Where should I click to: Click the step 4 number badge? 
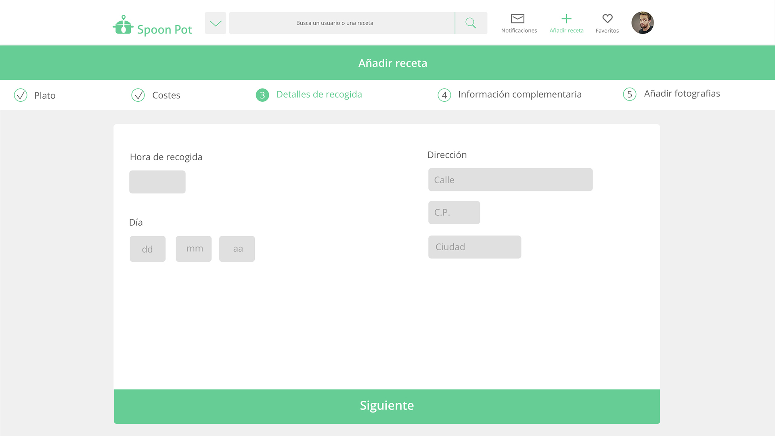tap(444, 95)
